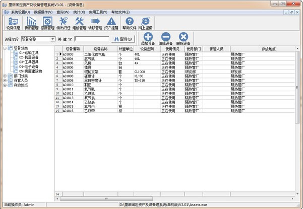Open the 设备信息 toolbar icon
Image resolution: width=303 pixels, height=209 pixels.
pos(13,23)
